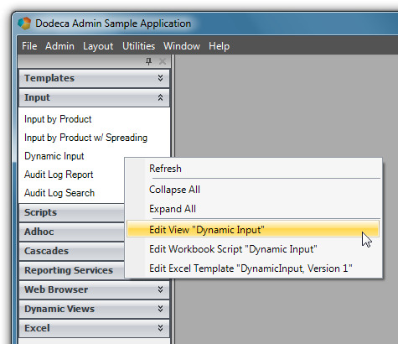The image size is (398, 344).
Task: Click the Dodeca application logo icon
Action: [24, 23]
